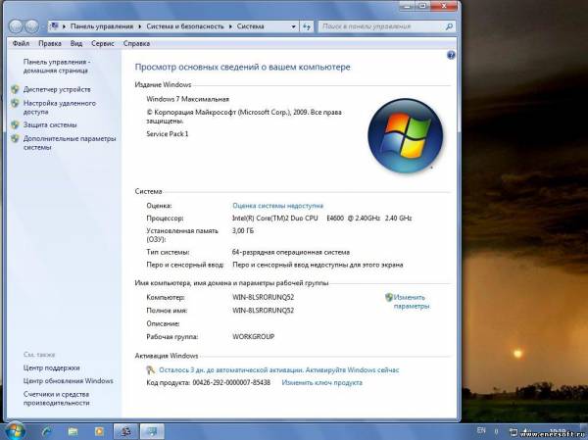
Task: Click the Forward navigation arrow button
Action: coord(31,26)
